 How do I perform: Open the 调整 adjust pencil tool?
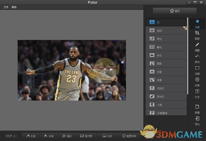pos(197,47)
